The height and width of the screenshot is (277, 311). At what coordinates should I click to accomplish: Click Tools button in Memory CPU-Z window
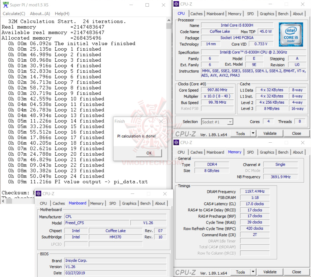[240, 272]
